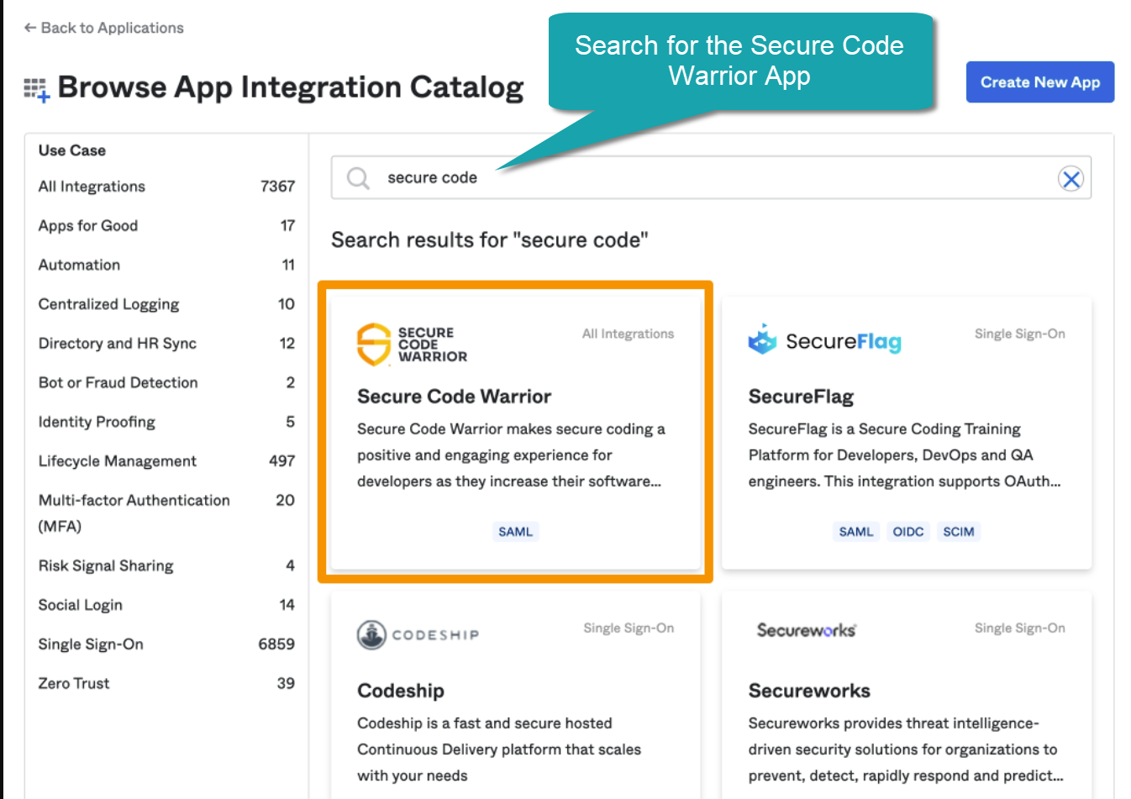Click the Secureworks logo
Screen dimensions: 1131x799
[807, 630]
